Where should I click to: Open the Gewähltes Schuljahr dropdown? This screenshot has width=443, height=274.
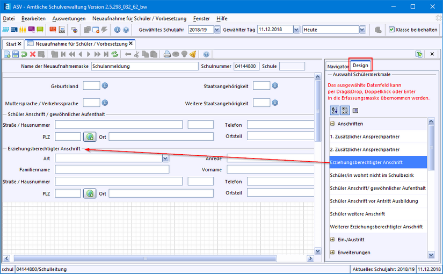coord(217,30)
